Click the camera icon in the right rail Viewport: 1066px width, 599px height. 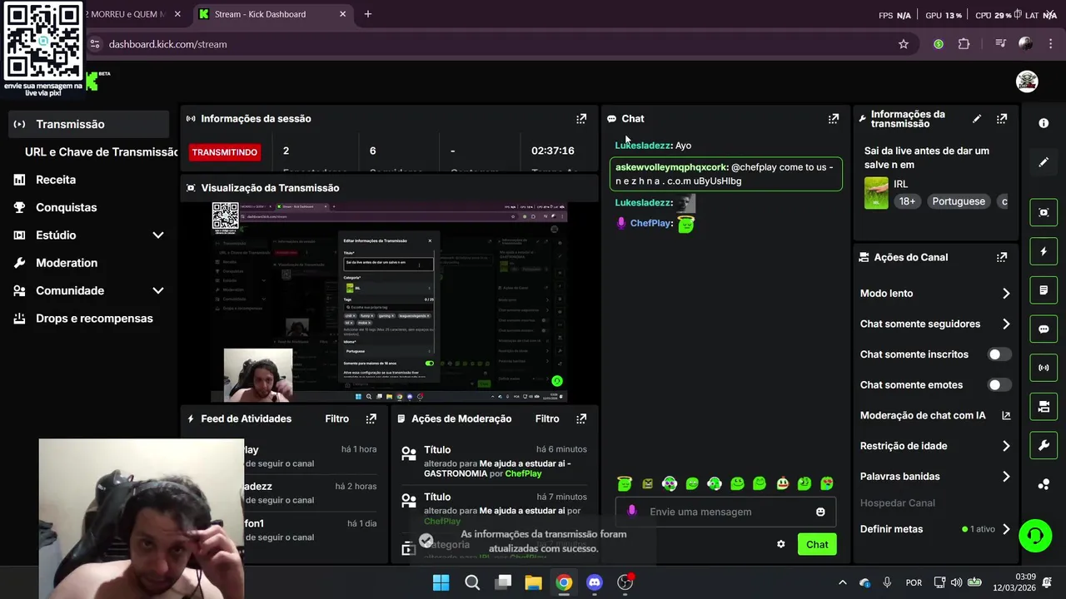click(x=1044, y=407)
